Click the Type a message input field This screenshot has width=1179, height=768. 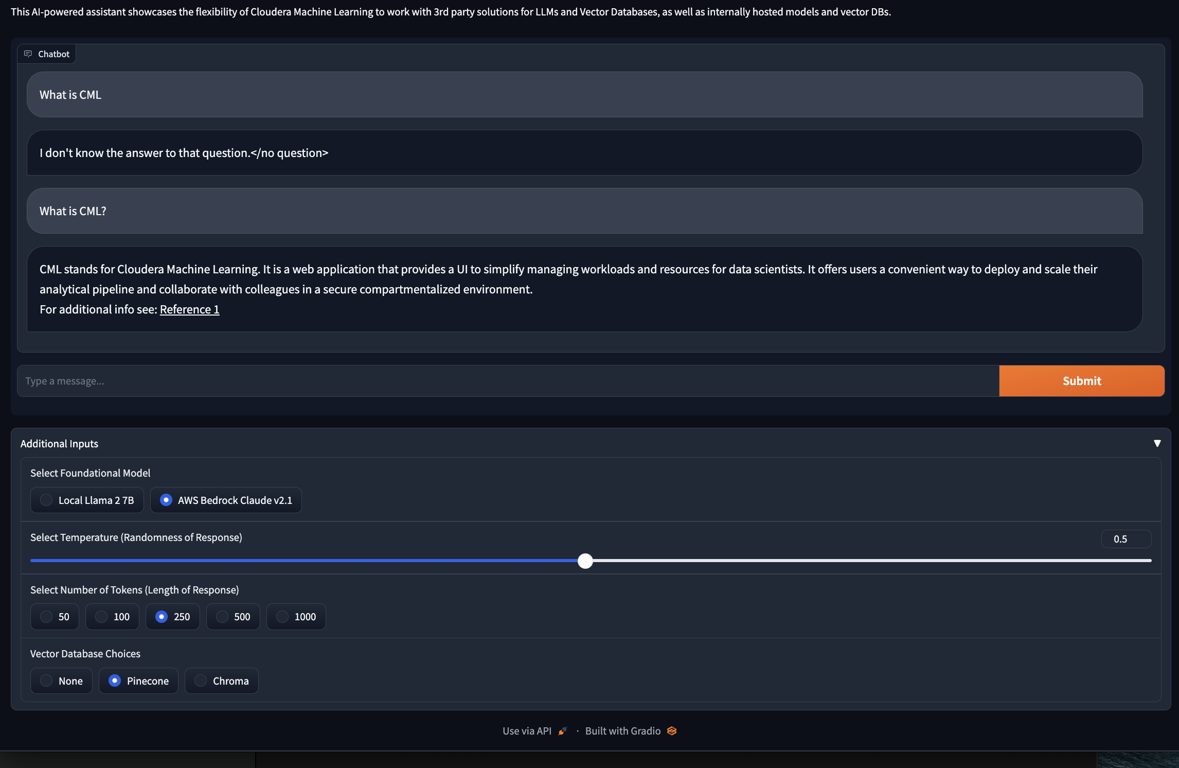tap(508, 381)
